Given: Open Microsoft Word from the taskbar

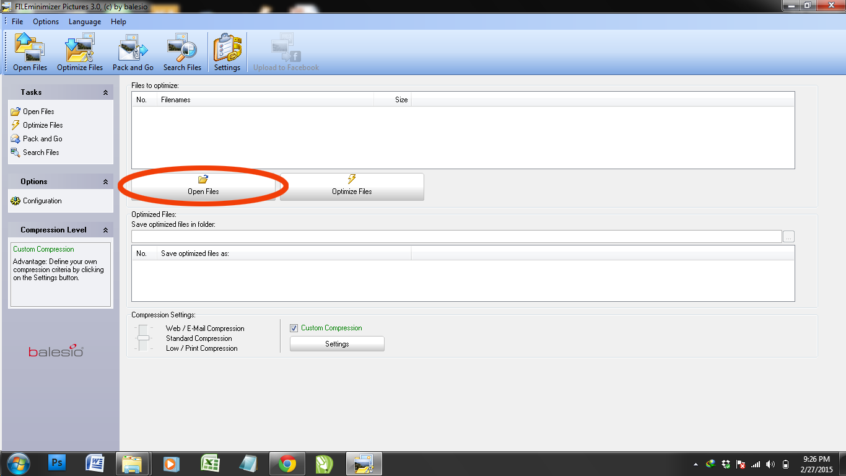Looking at the screenshot, I should 95,463.
